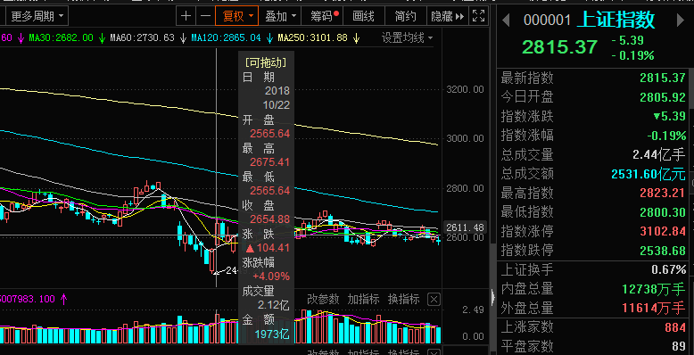The image size is (694, 355).
Task: Click the 上涨家数 884 value
Action: point(675,328)
